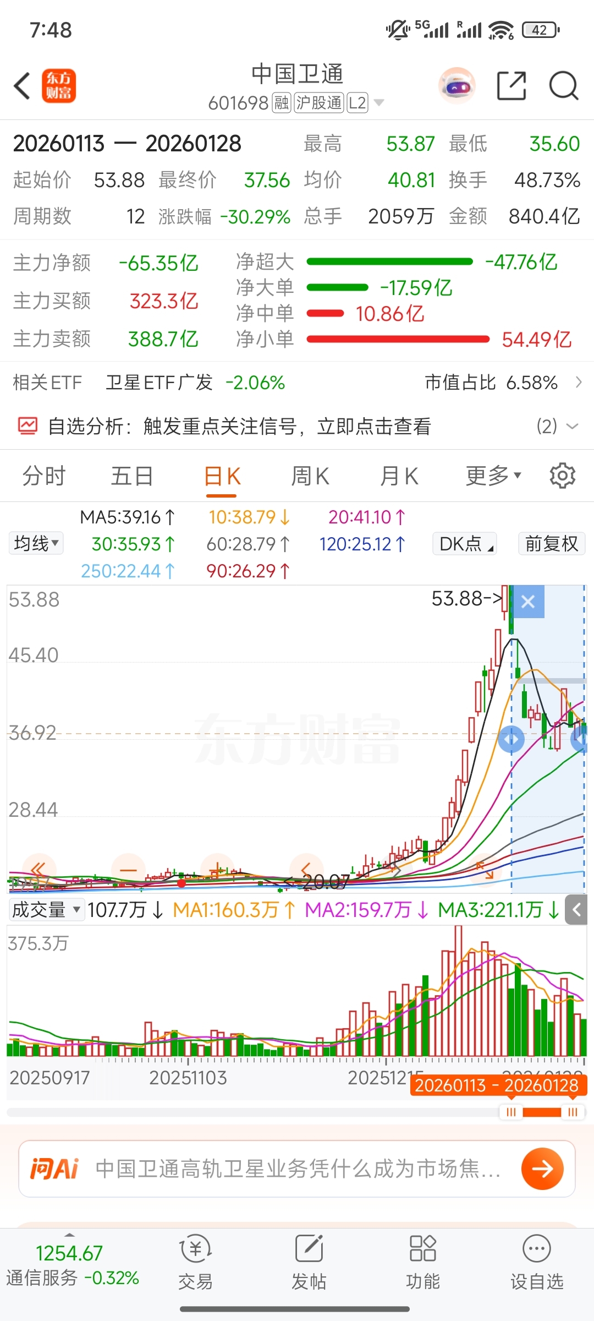Viewport: 594px width, 1321px height.
Task: Tap the right orange range scrollbar handle
Action: (x=573, y=1112)
